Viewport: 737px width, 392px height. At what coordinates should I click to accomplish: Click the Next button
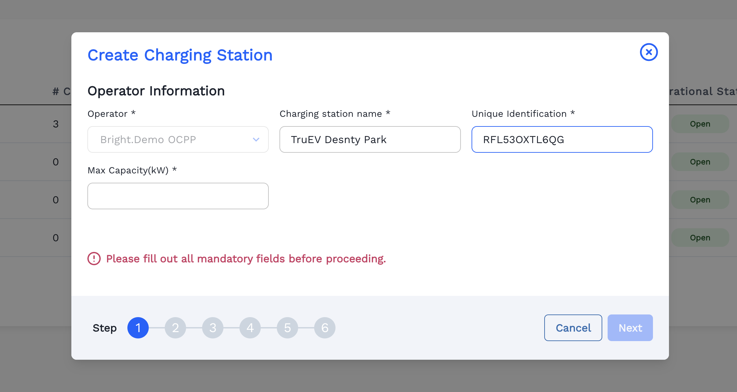click(630, 328)
